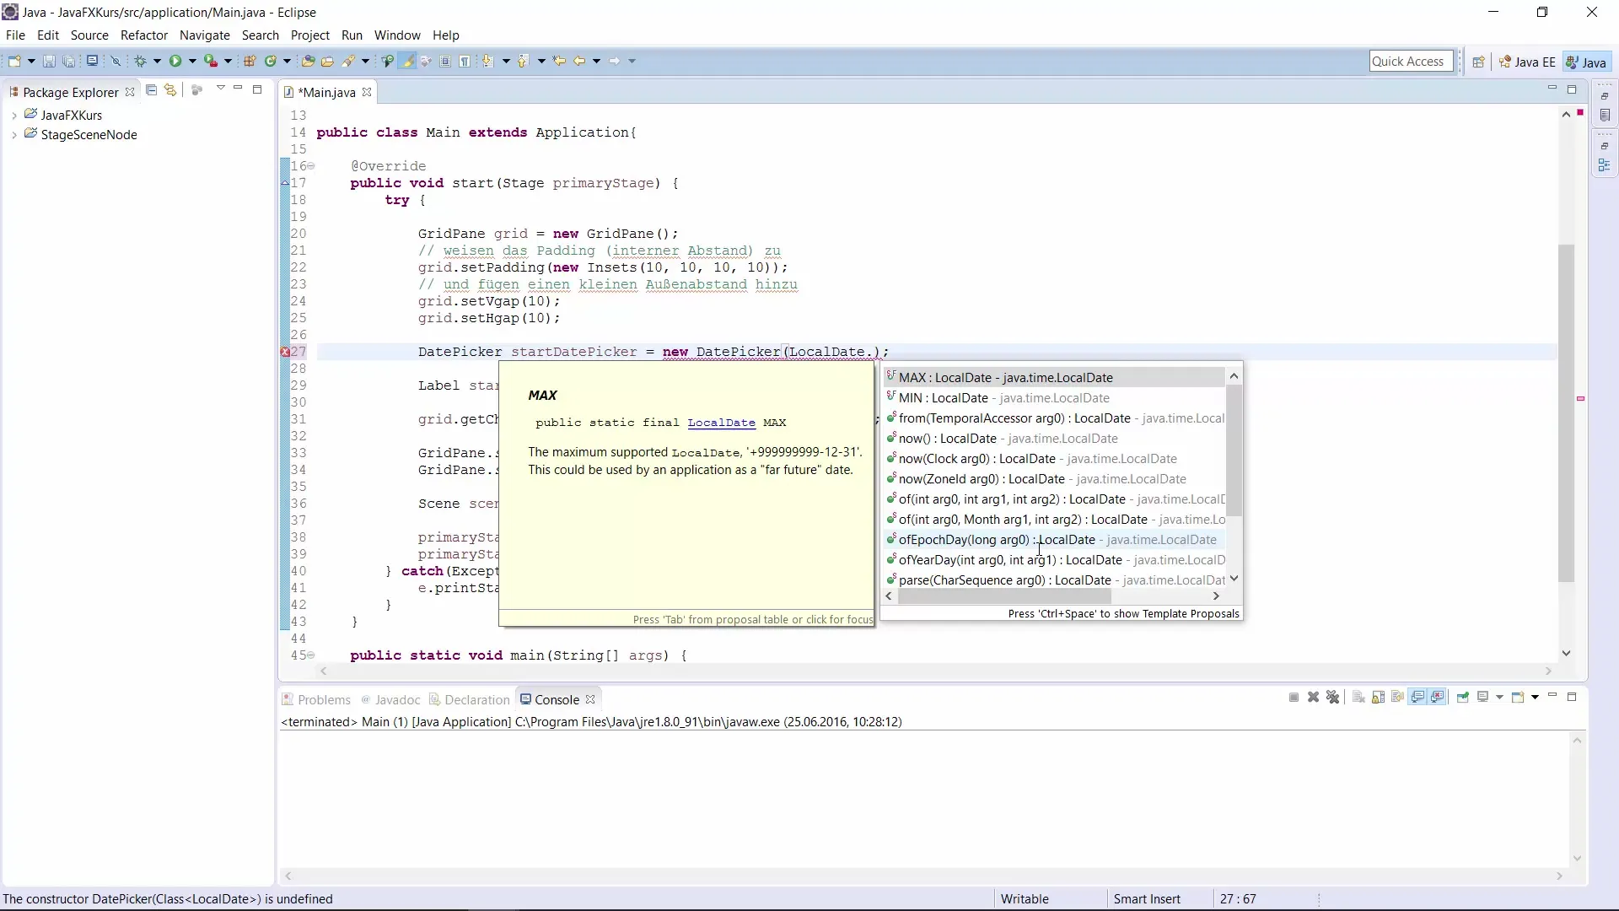The height and width of the screenshot is (911, 1619).
Task: Click the Last Edit Location icon
Action: [x=558, y=61]
